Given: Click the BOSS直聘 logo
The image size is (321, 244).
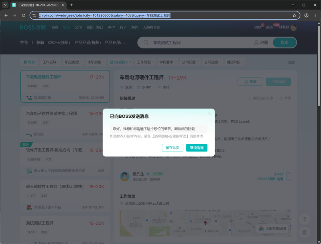Looking at the screenshot, I should [33, 27].
